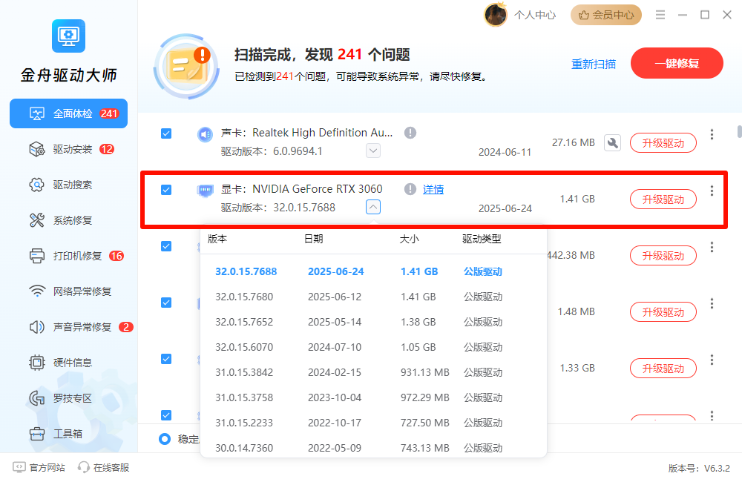Toggle checkbox in the 1.33 GB row
Image resolution: width=742 pixels, height=482 pixels.
click(x=166, y=359)
